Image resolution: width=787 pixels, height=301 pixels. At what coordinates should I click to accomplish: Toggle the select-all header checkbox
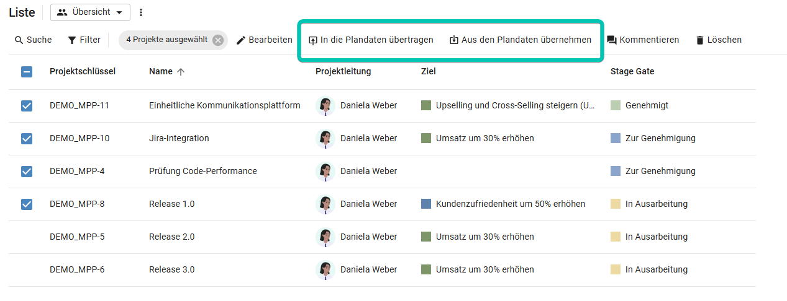pyautogui.click(x=27, y=72)
